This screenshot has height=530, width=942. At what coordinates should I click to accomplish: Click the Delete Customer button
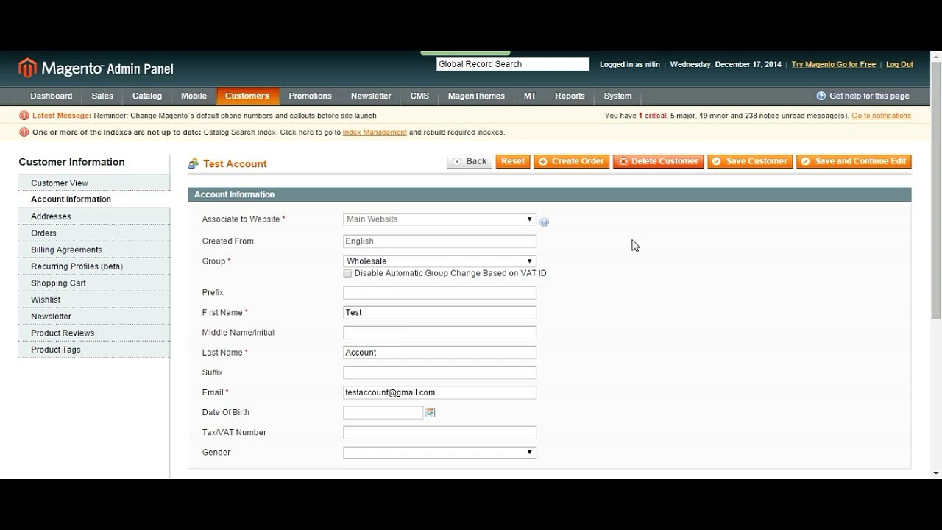point(658,161)
